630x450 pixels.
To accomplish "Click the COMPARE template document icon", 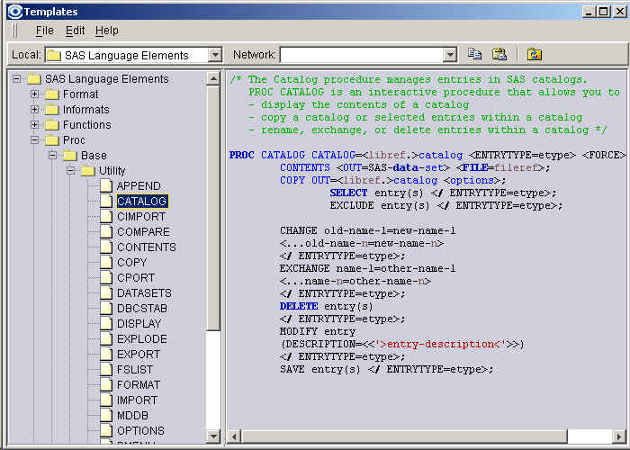I will (x=106, y=231).
